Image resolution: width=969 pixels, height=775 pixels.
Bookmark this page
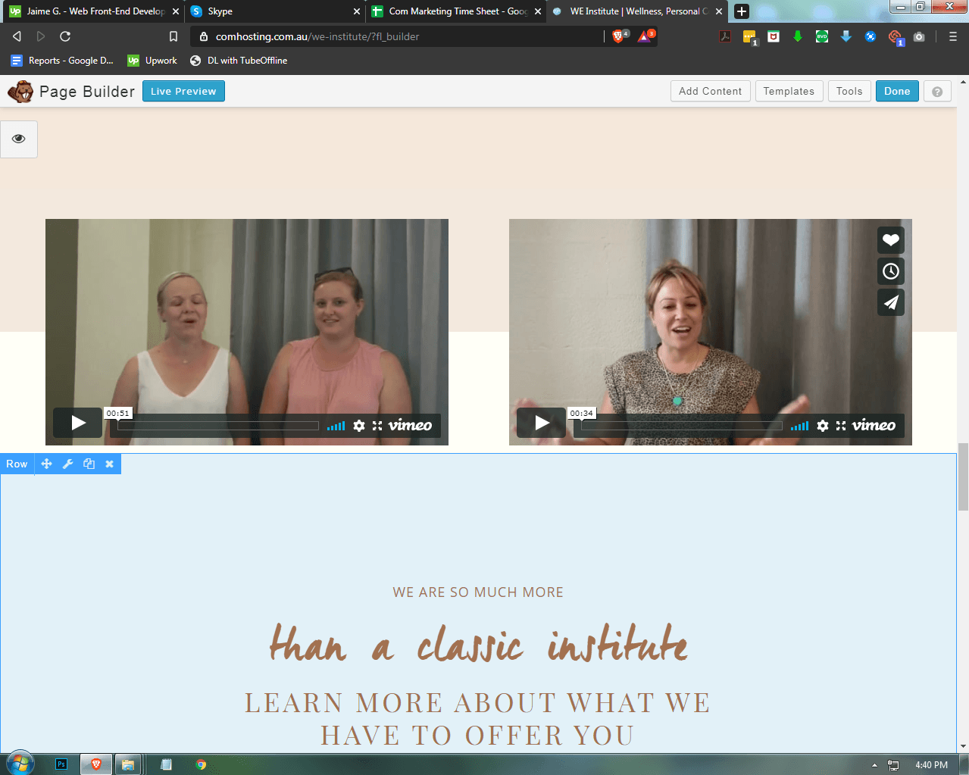point(173,36)
